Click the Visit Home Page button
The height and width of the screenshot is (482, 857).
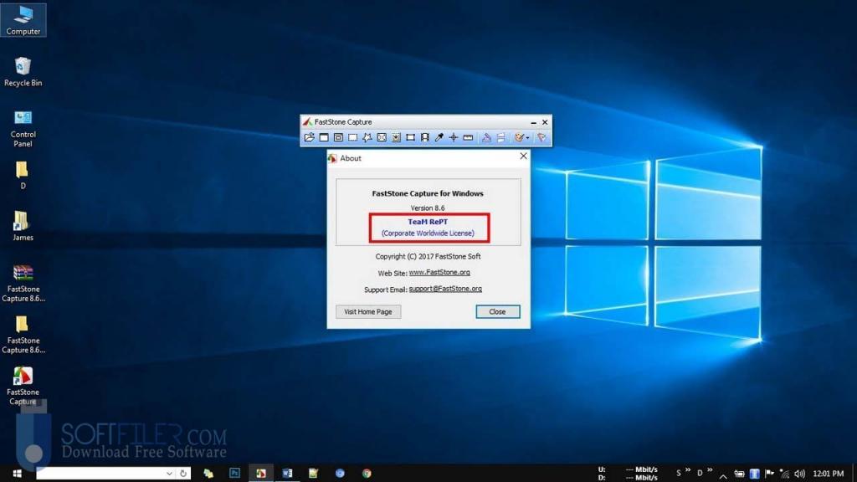click(368, 311)
